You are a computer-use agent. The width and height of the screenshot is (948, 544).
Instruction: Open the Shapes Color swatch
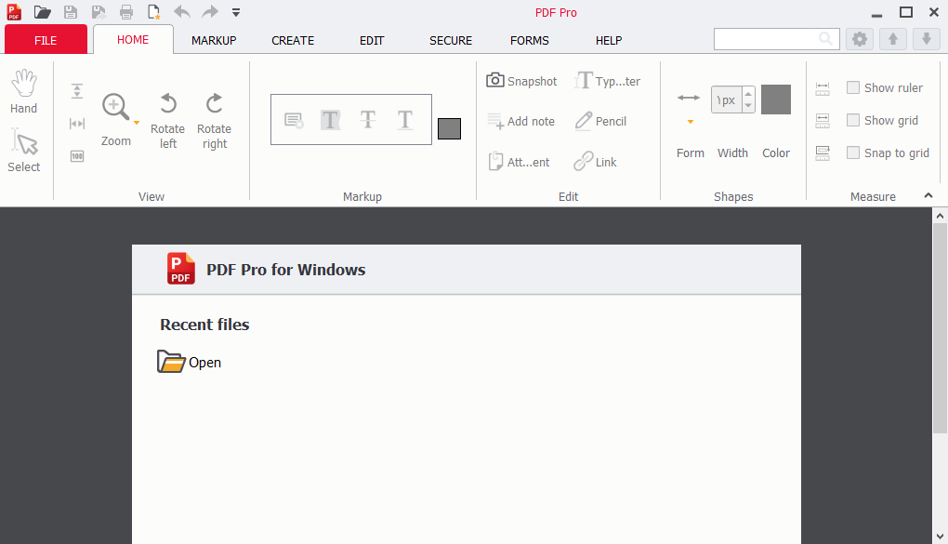click(776, 100)
